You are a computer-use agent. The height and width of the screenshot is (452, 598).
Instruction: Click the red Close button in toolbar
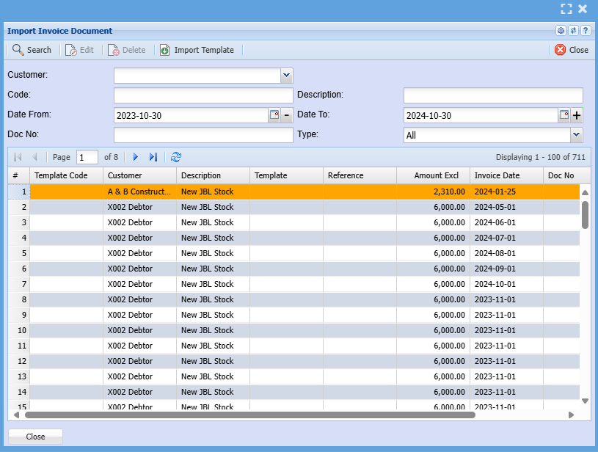[x=571, y=50]
